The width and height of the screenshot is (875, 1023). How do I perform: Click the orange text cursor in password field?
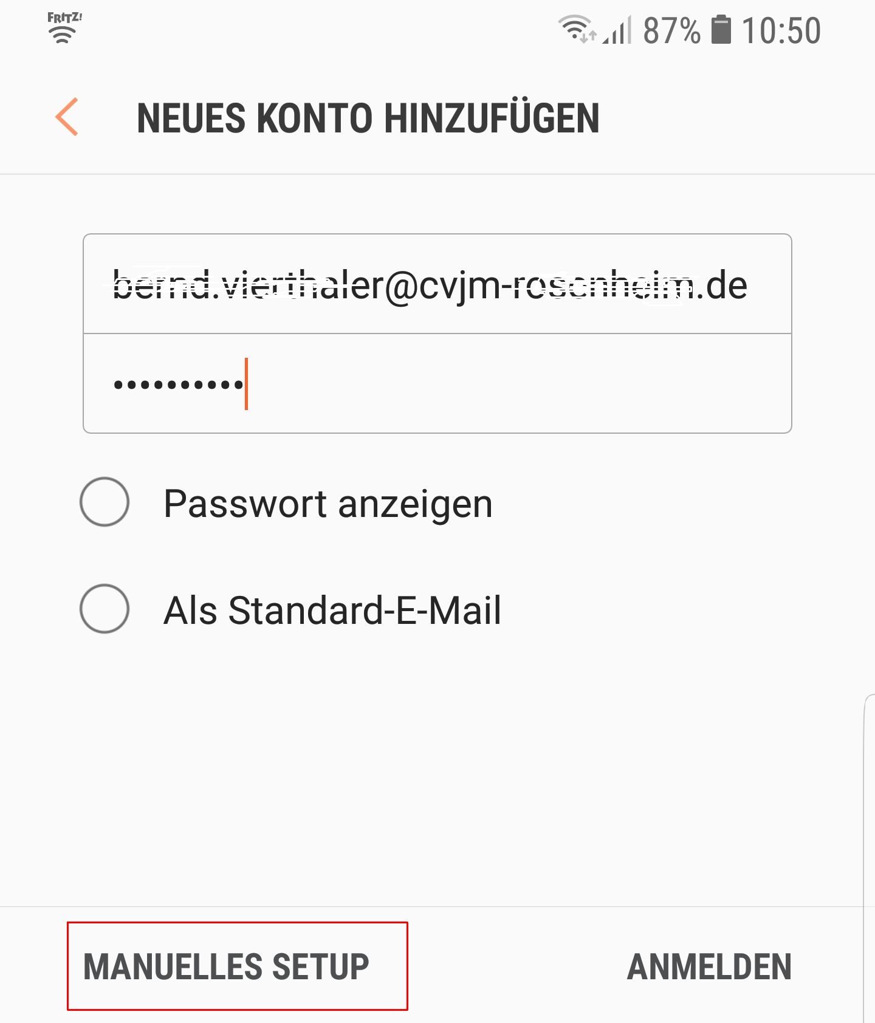[246, 384]
